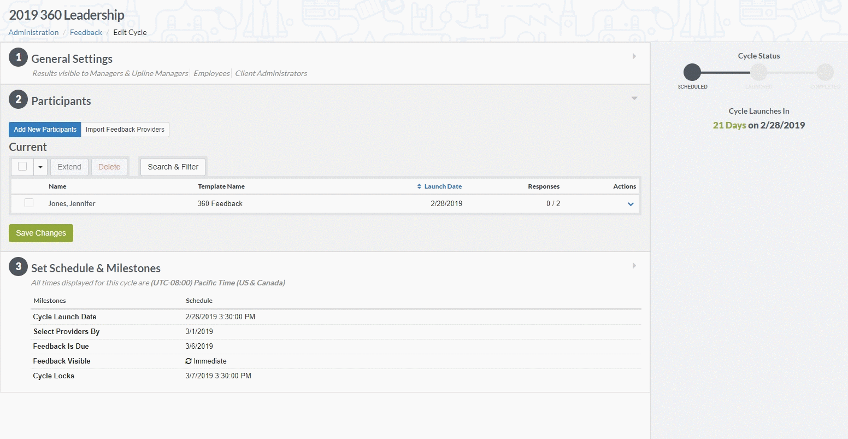Click the 3/6/2019 schedule value

click(x=199, y=346)
